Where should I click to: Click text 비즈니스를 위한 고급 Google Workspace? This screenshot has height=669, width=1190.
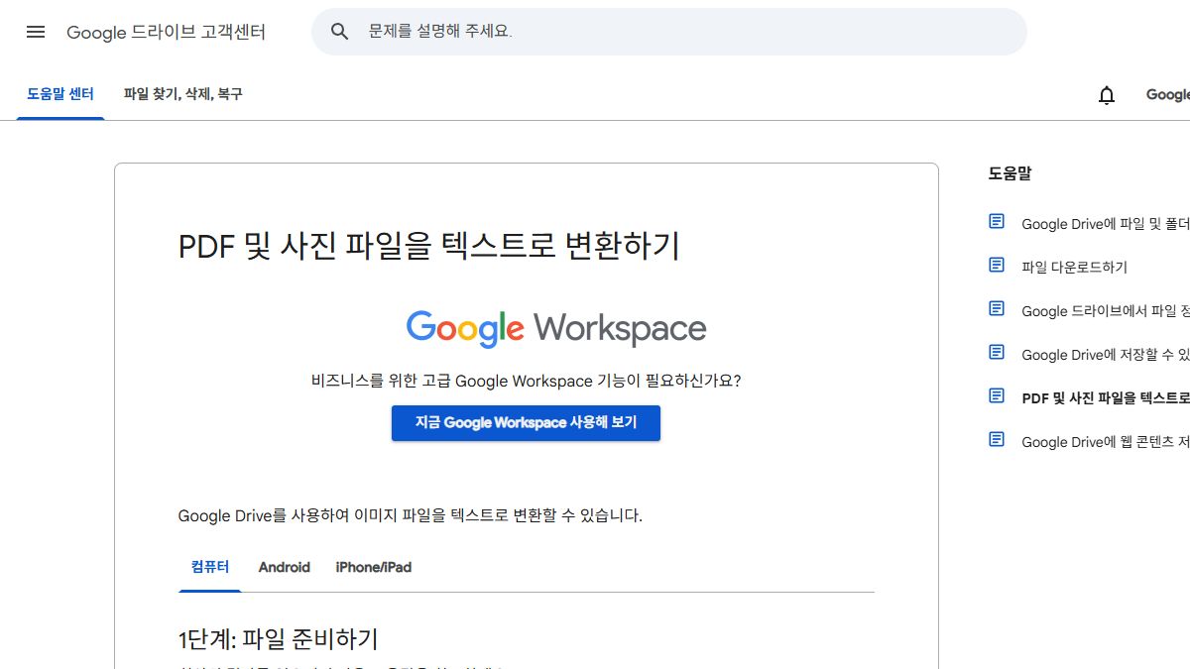click(526, 381)
